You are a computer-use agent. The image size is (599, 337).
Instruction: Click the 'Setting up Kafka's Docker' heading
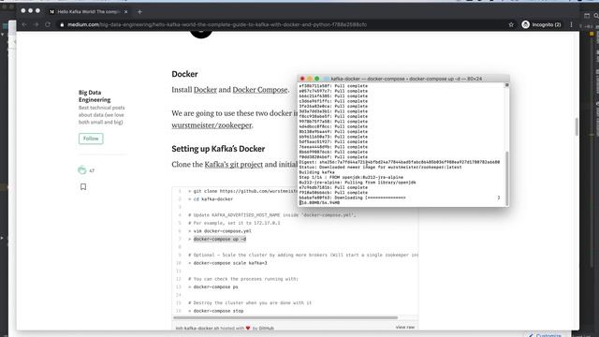tap(218, 149)
